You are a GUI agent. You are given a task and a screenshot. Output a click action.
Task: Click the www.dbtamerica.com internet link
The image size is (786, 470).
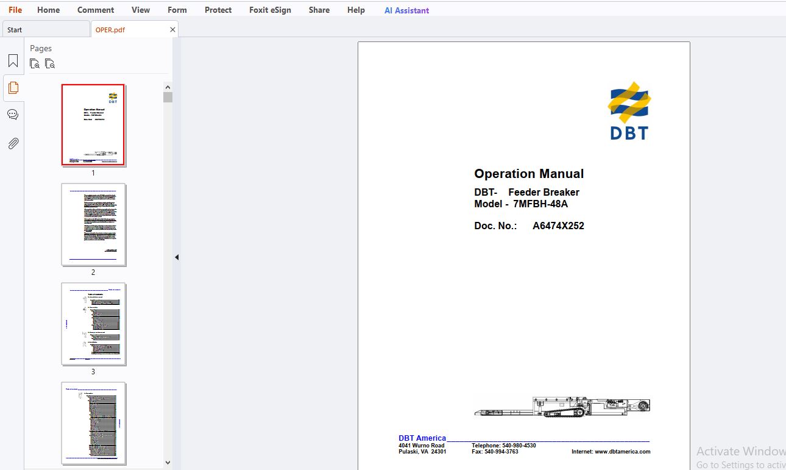click(622, 452)
